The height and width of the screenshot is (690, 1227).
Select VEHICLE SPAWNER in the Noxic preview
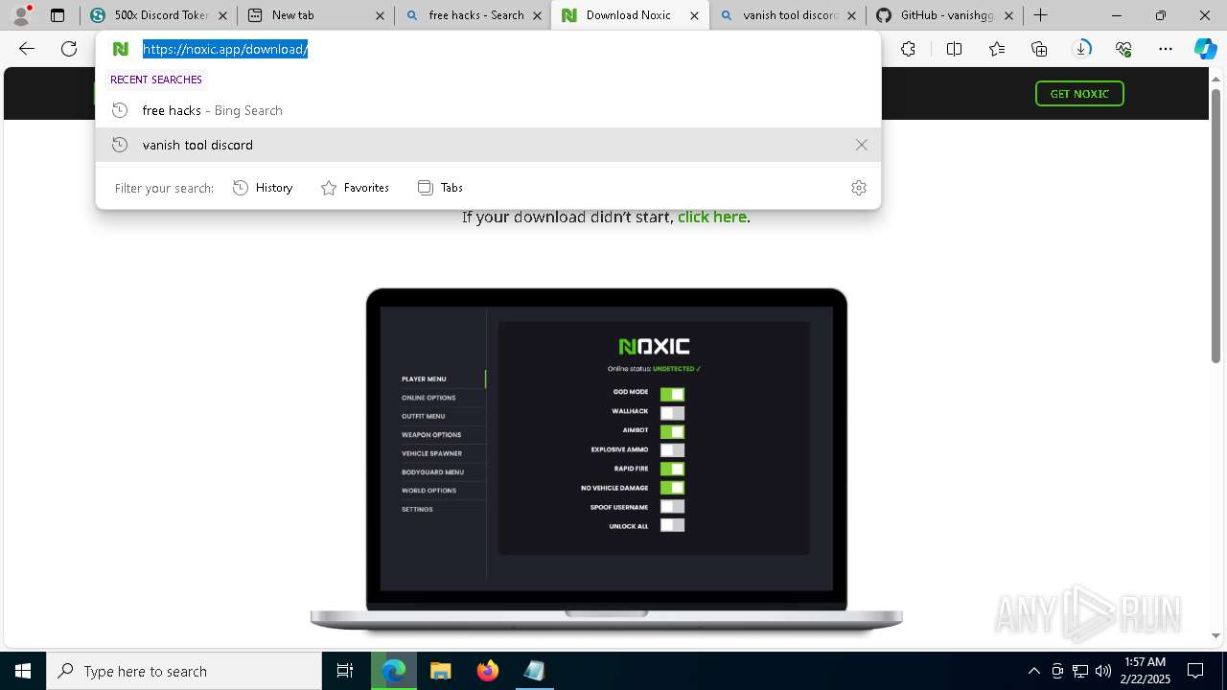tap(431, 453)
